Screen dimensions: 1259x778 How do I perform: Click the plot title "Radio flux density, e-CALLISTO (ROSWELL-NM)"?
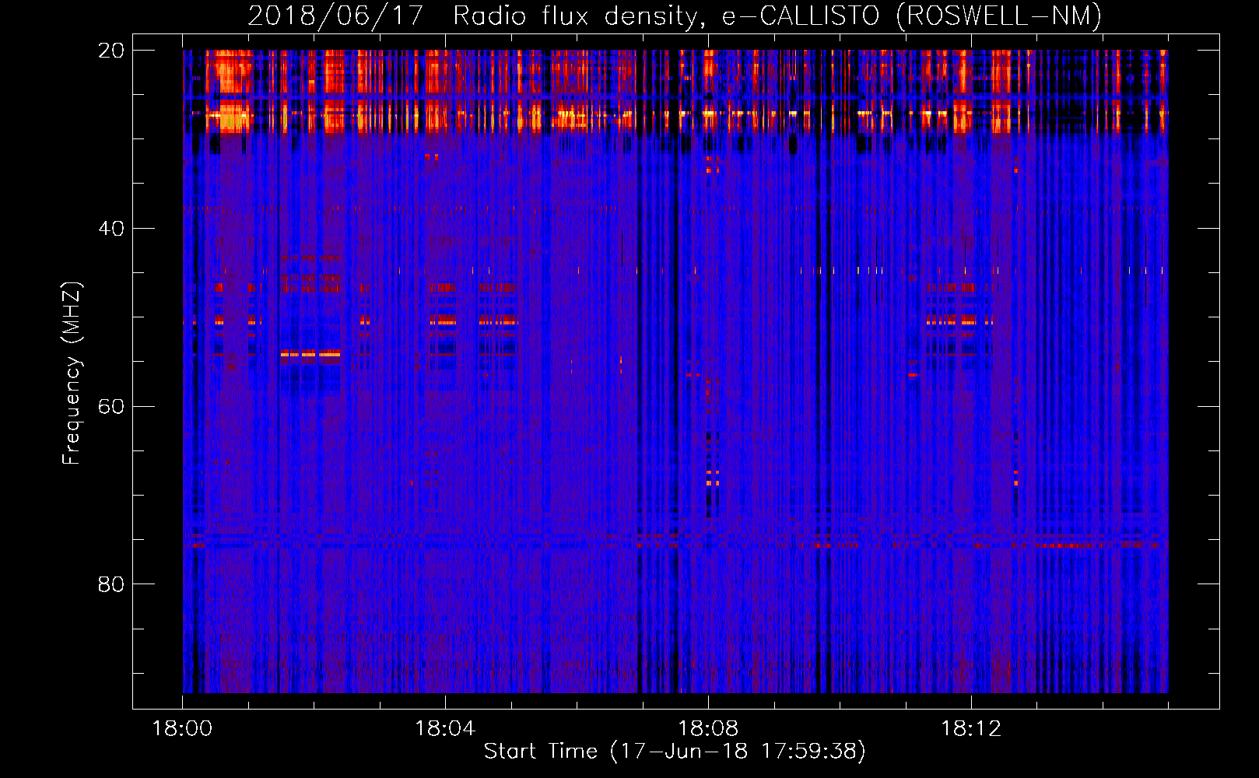pyautogui.click(x=777, y=16)
